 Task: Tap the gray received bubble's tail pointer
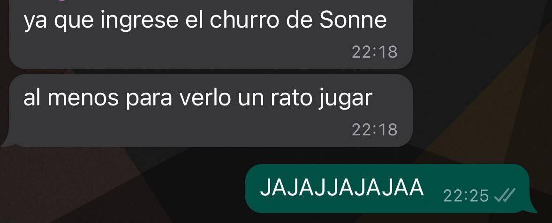[x=8, y=142]
